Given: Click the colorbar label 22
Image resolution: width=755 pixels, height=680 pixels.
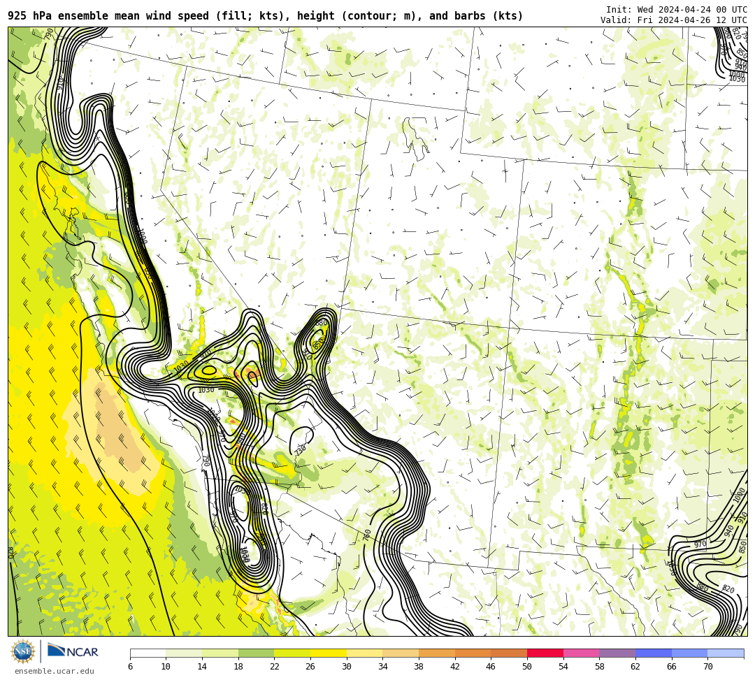Looking at the screenshot, I should pos(275,667).
